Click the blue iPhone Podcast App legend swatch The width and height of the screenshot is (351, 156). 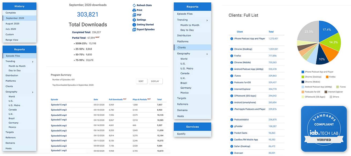click(x=303, y=72)
